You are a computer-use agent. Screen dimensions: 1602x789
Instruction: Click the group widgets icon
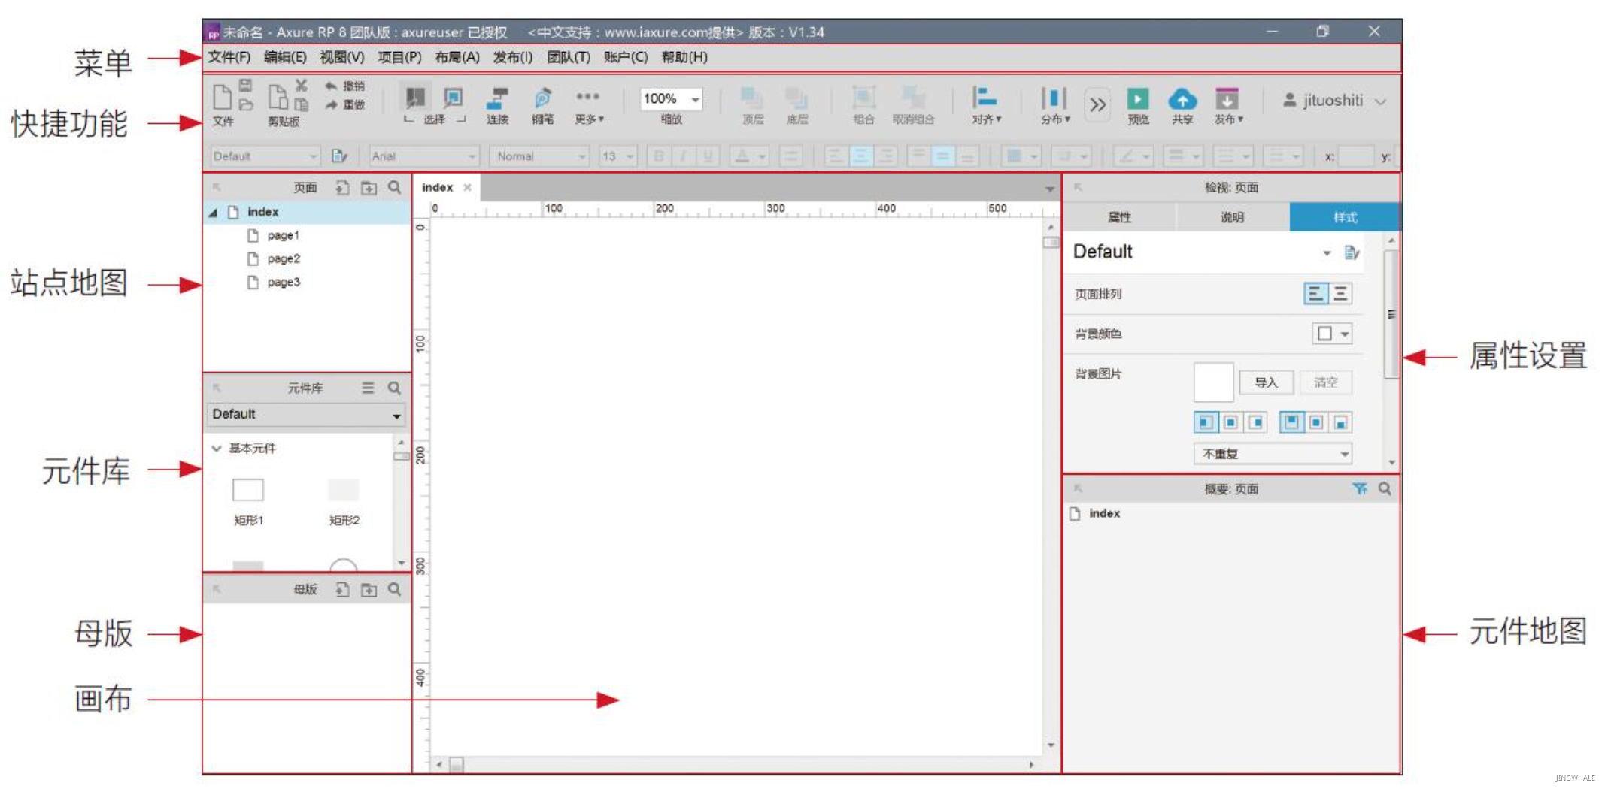coord(863,98)
